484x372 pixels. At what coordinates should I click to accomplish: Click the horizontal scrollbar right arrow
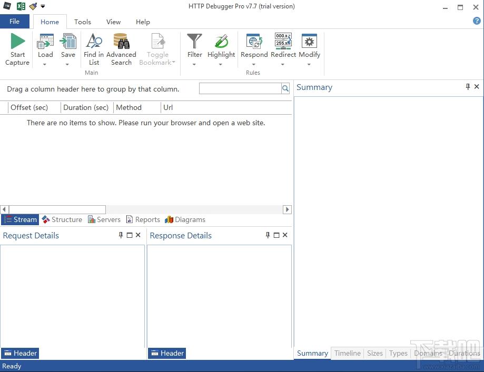coord(288,209)
